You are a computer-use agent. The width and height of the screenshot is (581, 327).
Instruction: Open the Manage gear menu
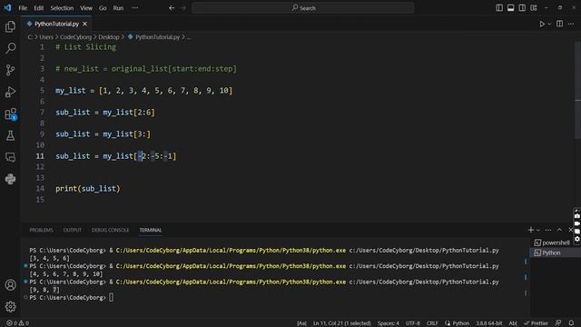tap(10, 307)
